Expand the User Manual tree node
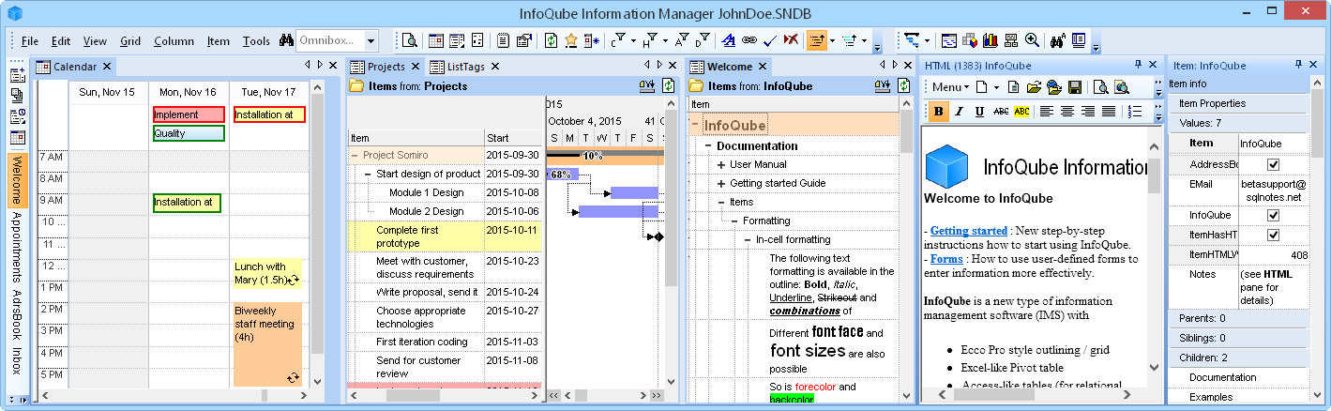1331x411 pixels. pyautogui.click(x=721, y=165)
